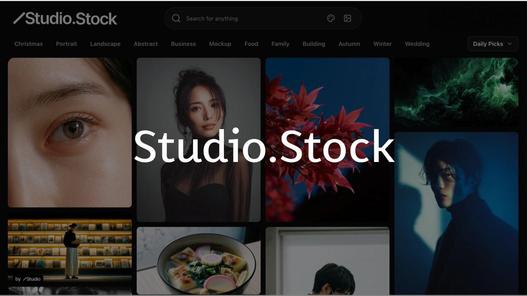Browse the Abstract category

146,44
